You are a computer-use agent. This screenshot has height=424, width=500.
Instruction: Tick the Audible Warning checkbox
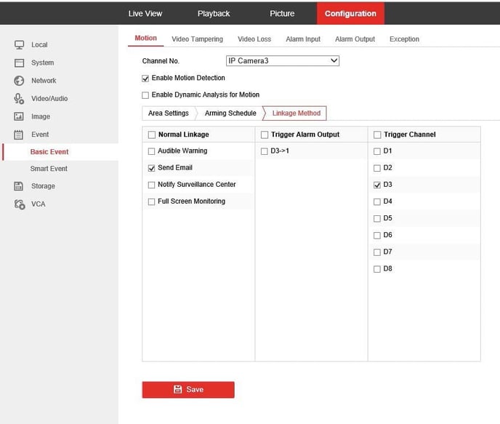(151, 151)
